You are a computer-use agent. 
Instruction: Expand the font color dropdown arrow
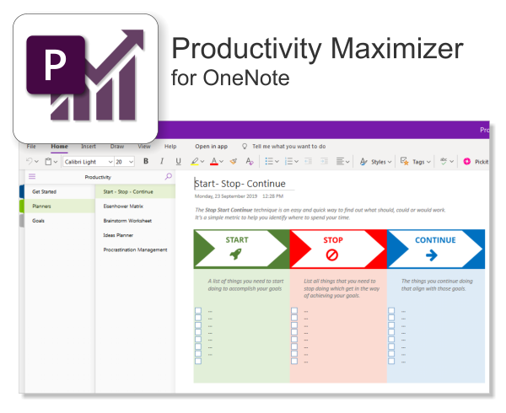[x=221, y=161]
